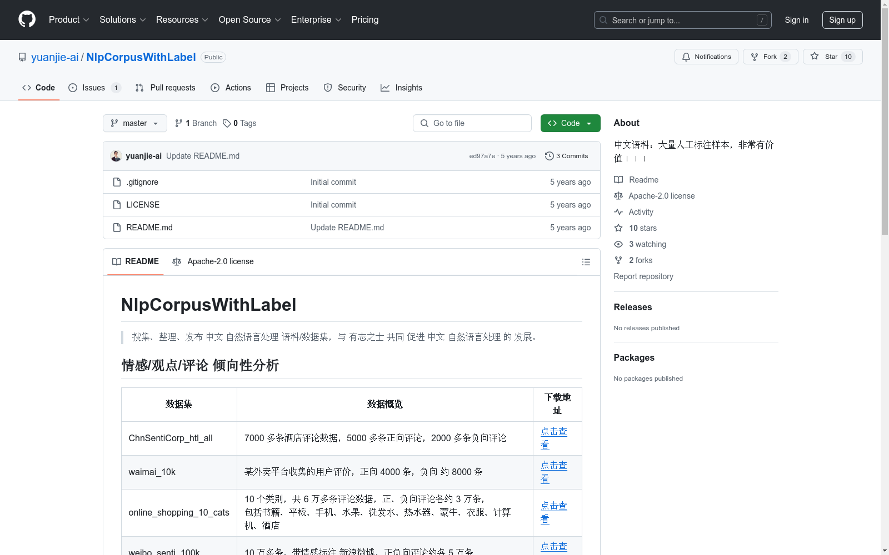Click the Report repository link

coord(643,276)
